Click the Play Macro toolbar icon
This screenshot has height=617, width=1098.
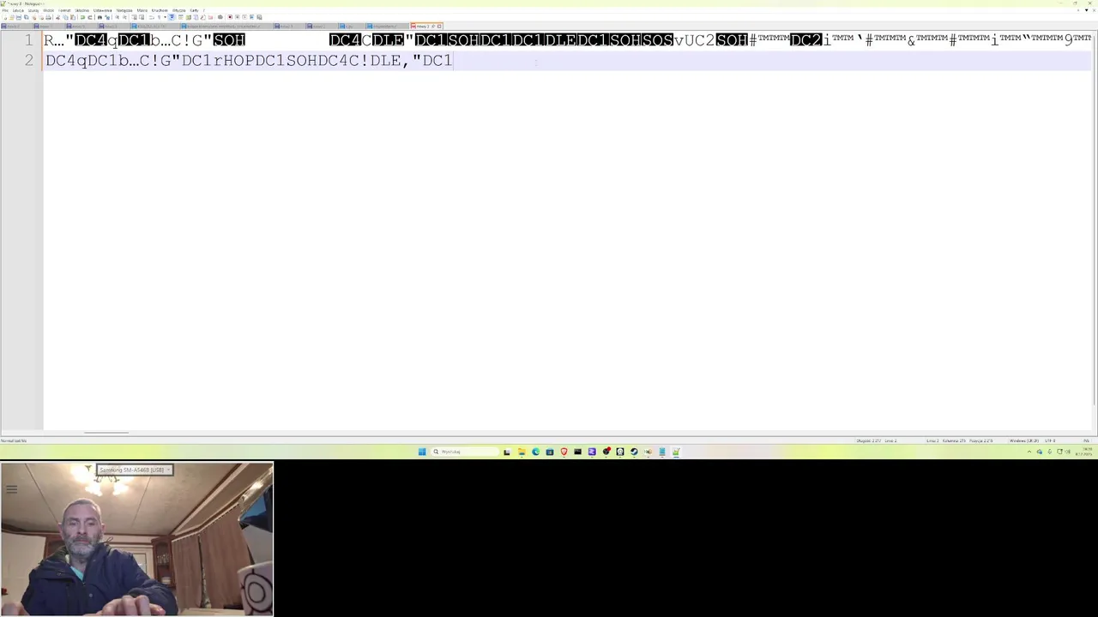tap(244, 17)
